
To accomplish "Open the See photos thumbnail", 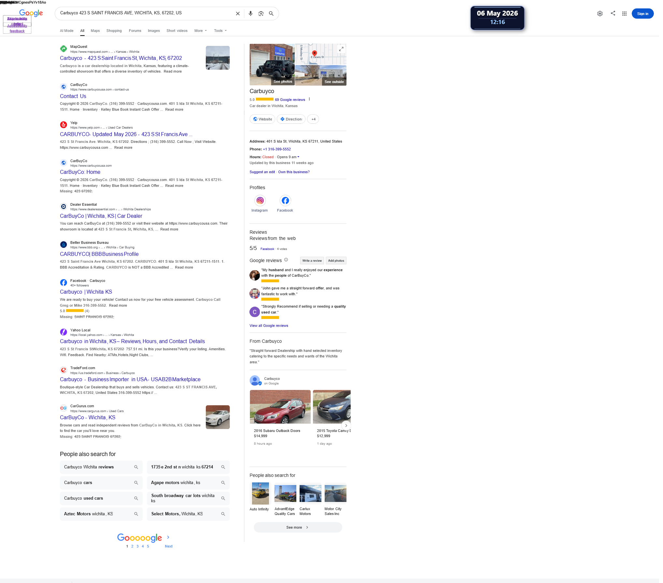I will pos(272,64).
